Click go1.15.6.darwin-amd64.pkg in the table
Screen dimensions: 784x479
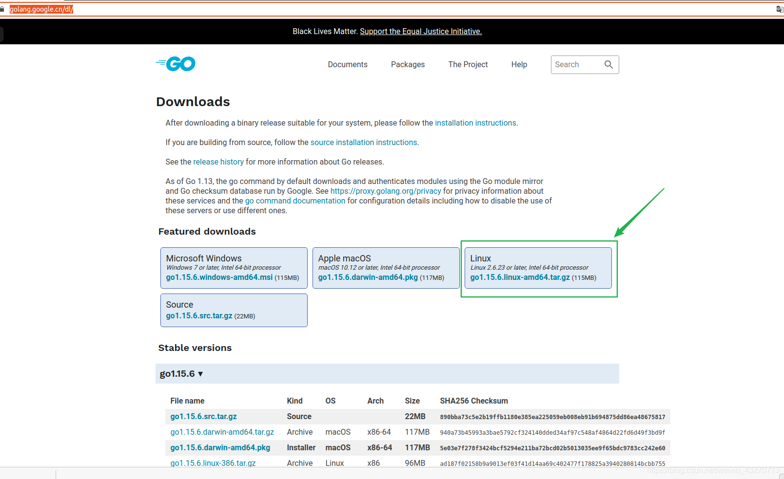pos(220,447)
